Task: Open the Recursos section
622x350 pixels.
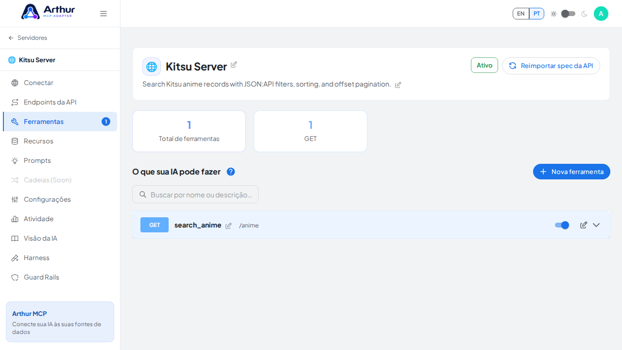Action: 60,141
